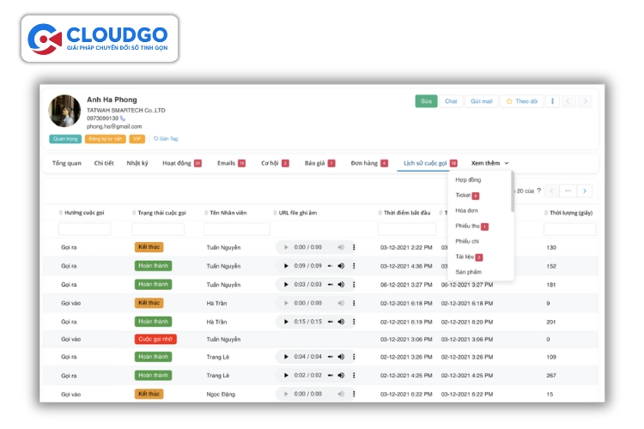Go to next record using header right arrow
This screenshot has width=644, height=429.
pyautogui.click(x=586, y=101)
